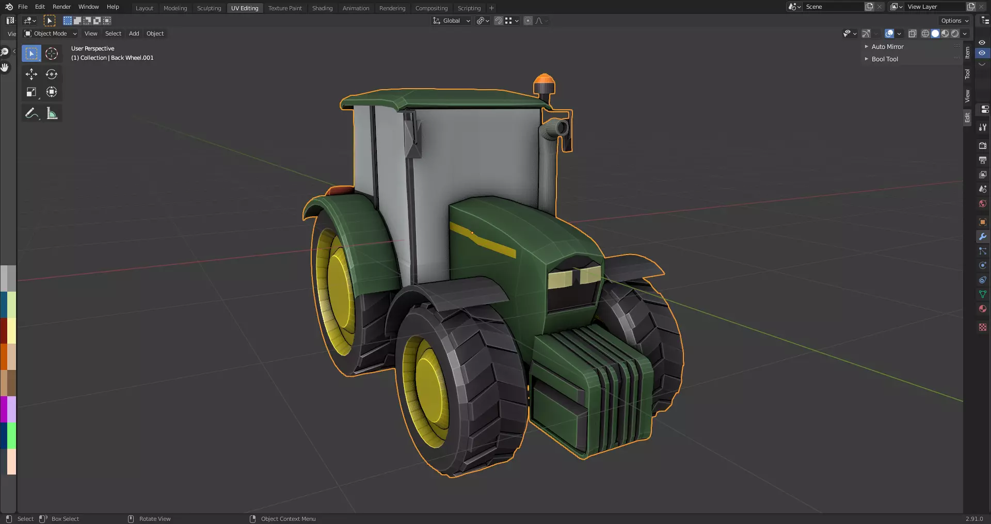Screen dimensions: 991x524
Task: Set selection mode to Subtract
Action: pos(87,21)
